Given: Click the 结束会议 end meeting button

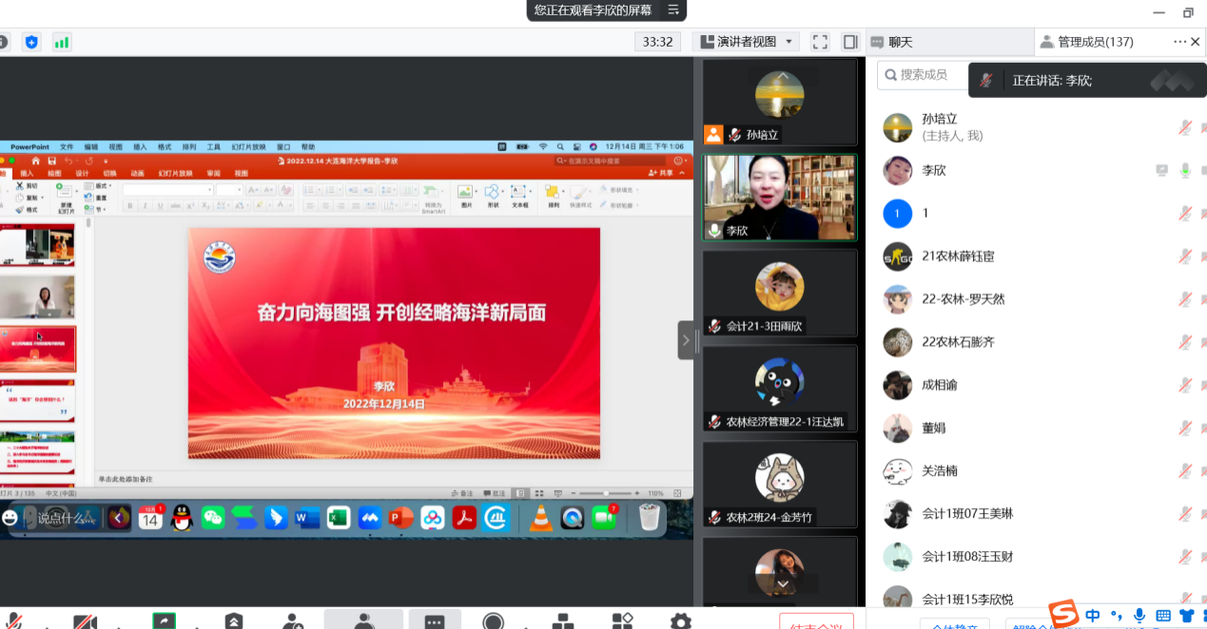Looking at the screenshot, I should pyautogui.click(x=815, y=622).
